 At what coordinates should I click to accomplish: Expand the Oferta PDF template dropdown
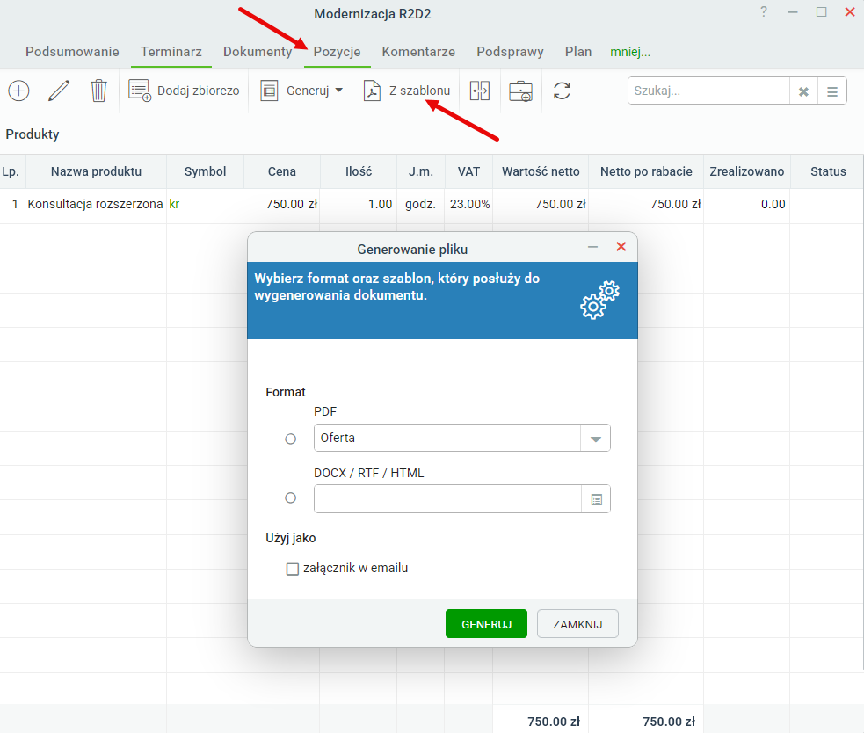point(596,439)
